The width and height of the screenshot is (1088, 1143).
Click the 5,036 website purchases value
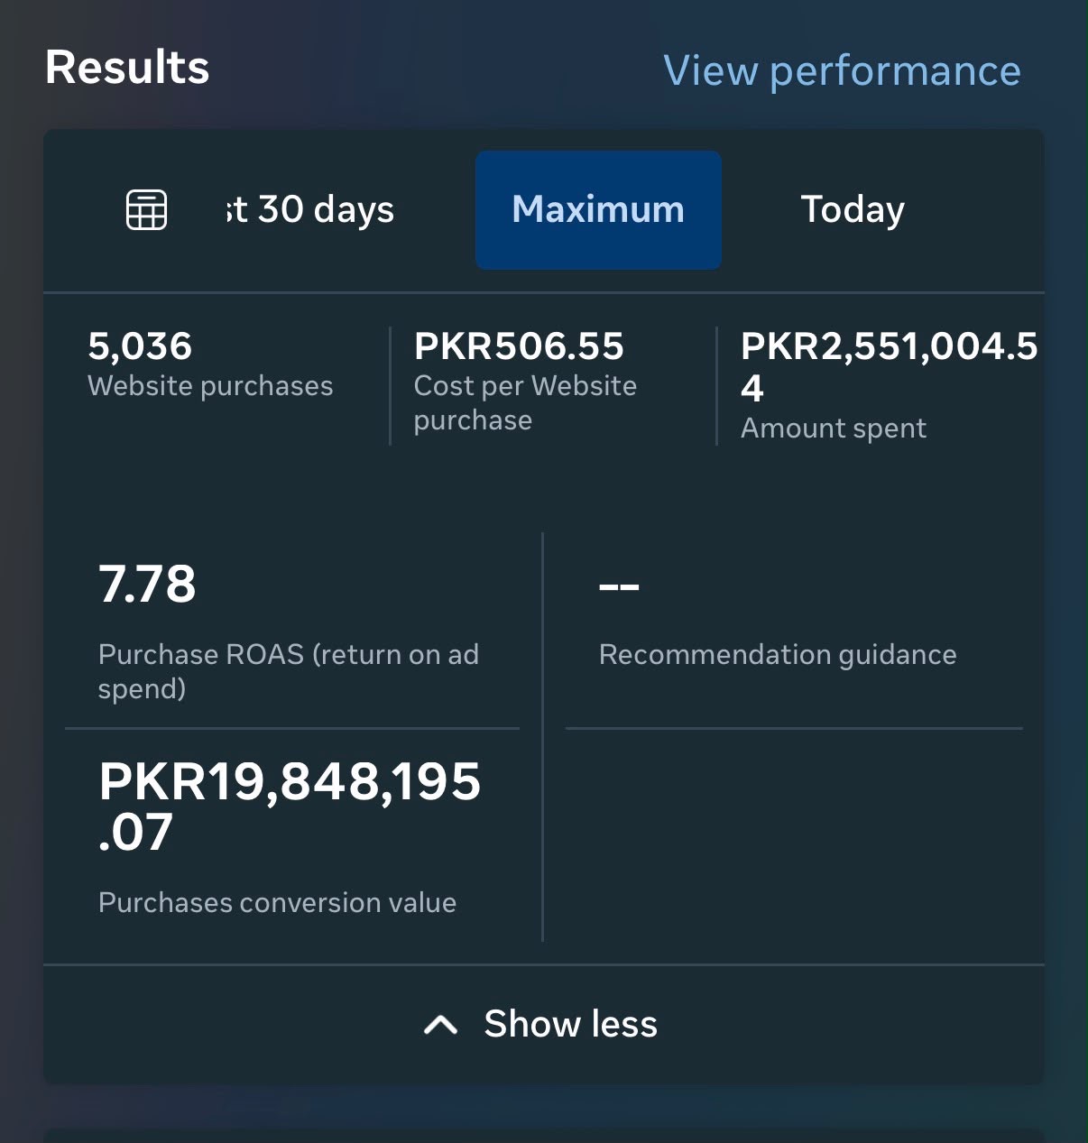point(140,346)
